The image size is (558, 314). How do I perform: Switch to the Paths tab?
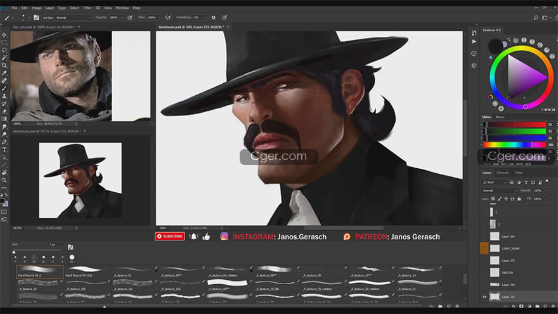[519, 173]
